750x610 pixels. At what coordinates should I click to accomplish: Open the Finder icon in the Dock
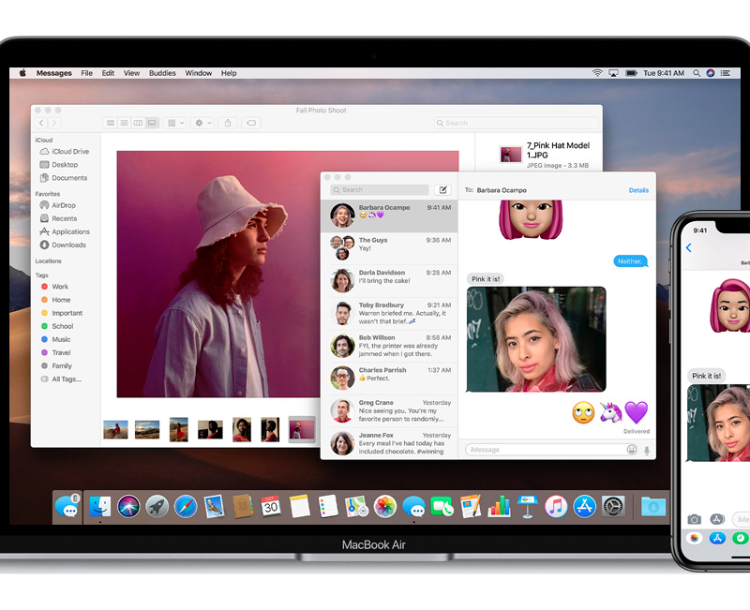[x=99, y=507]
